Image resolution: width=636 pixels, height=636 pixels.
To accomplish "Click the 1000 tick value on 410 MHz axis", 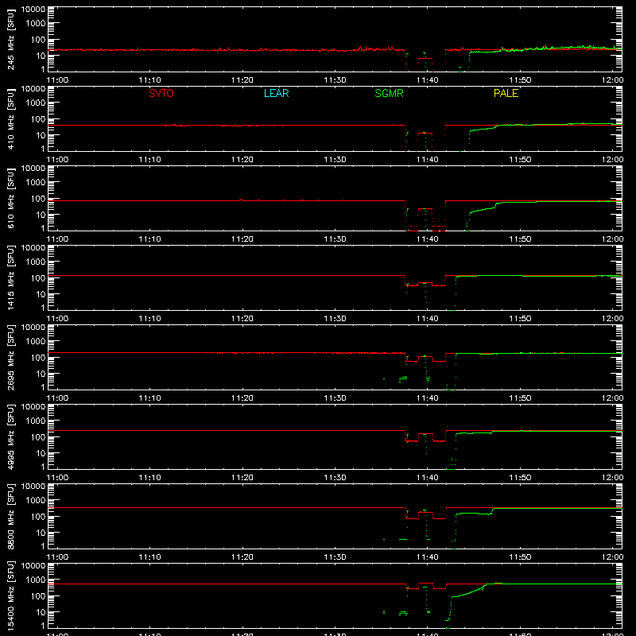I will [x=35, y=103].
